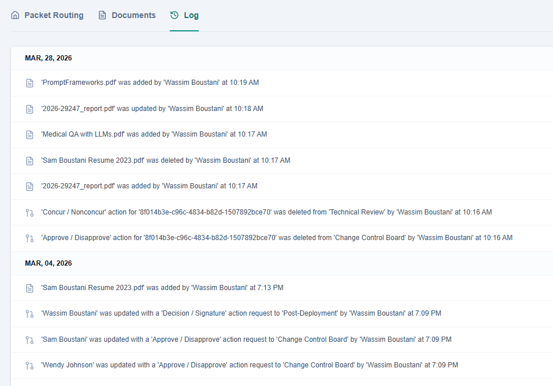
Task: Click the document icon for PromptFrameworks.pdf entry
Action: [30, 83]
